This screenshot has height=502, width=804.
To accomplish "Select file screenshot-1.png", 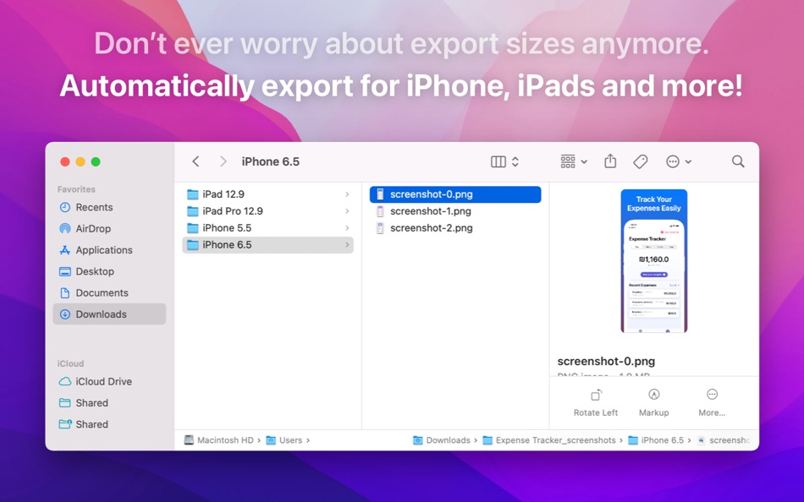I will (455, 211).
